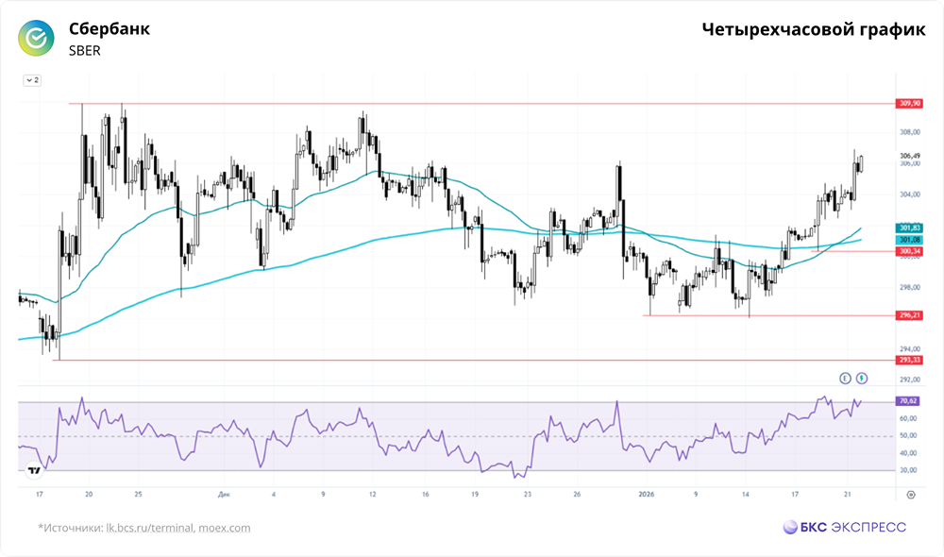Click the 294,00 price axis label
944x557 pixels.
pos(910,348)
